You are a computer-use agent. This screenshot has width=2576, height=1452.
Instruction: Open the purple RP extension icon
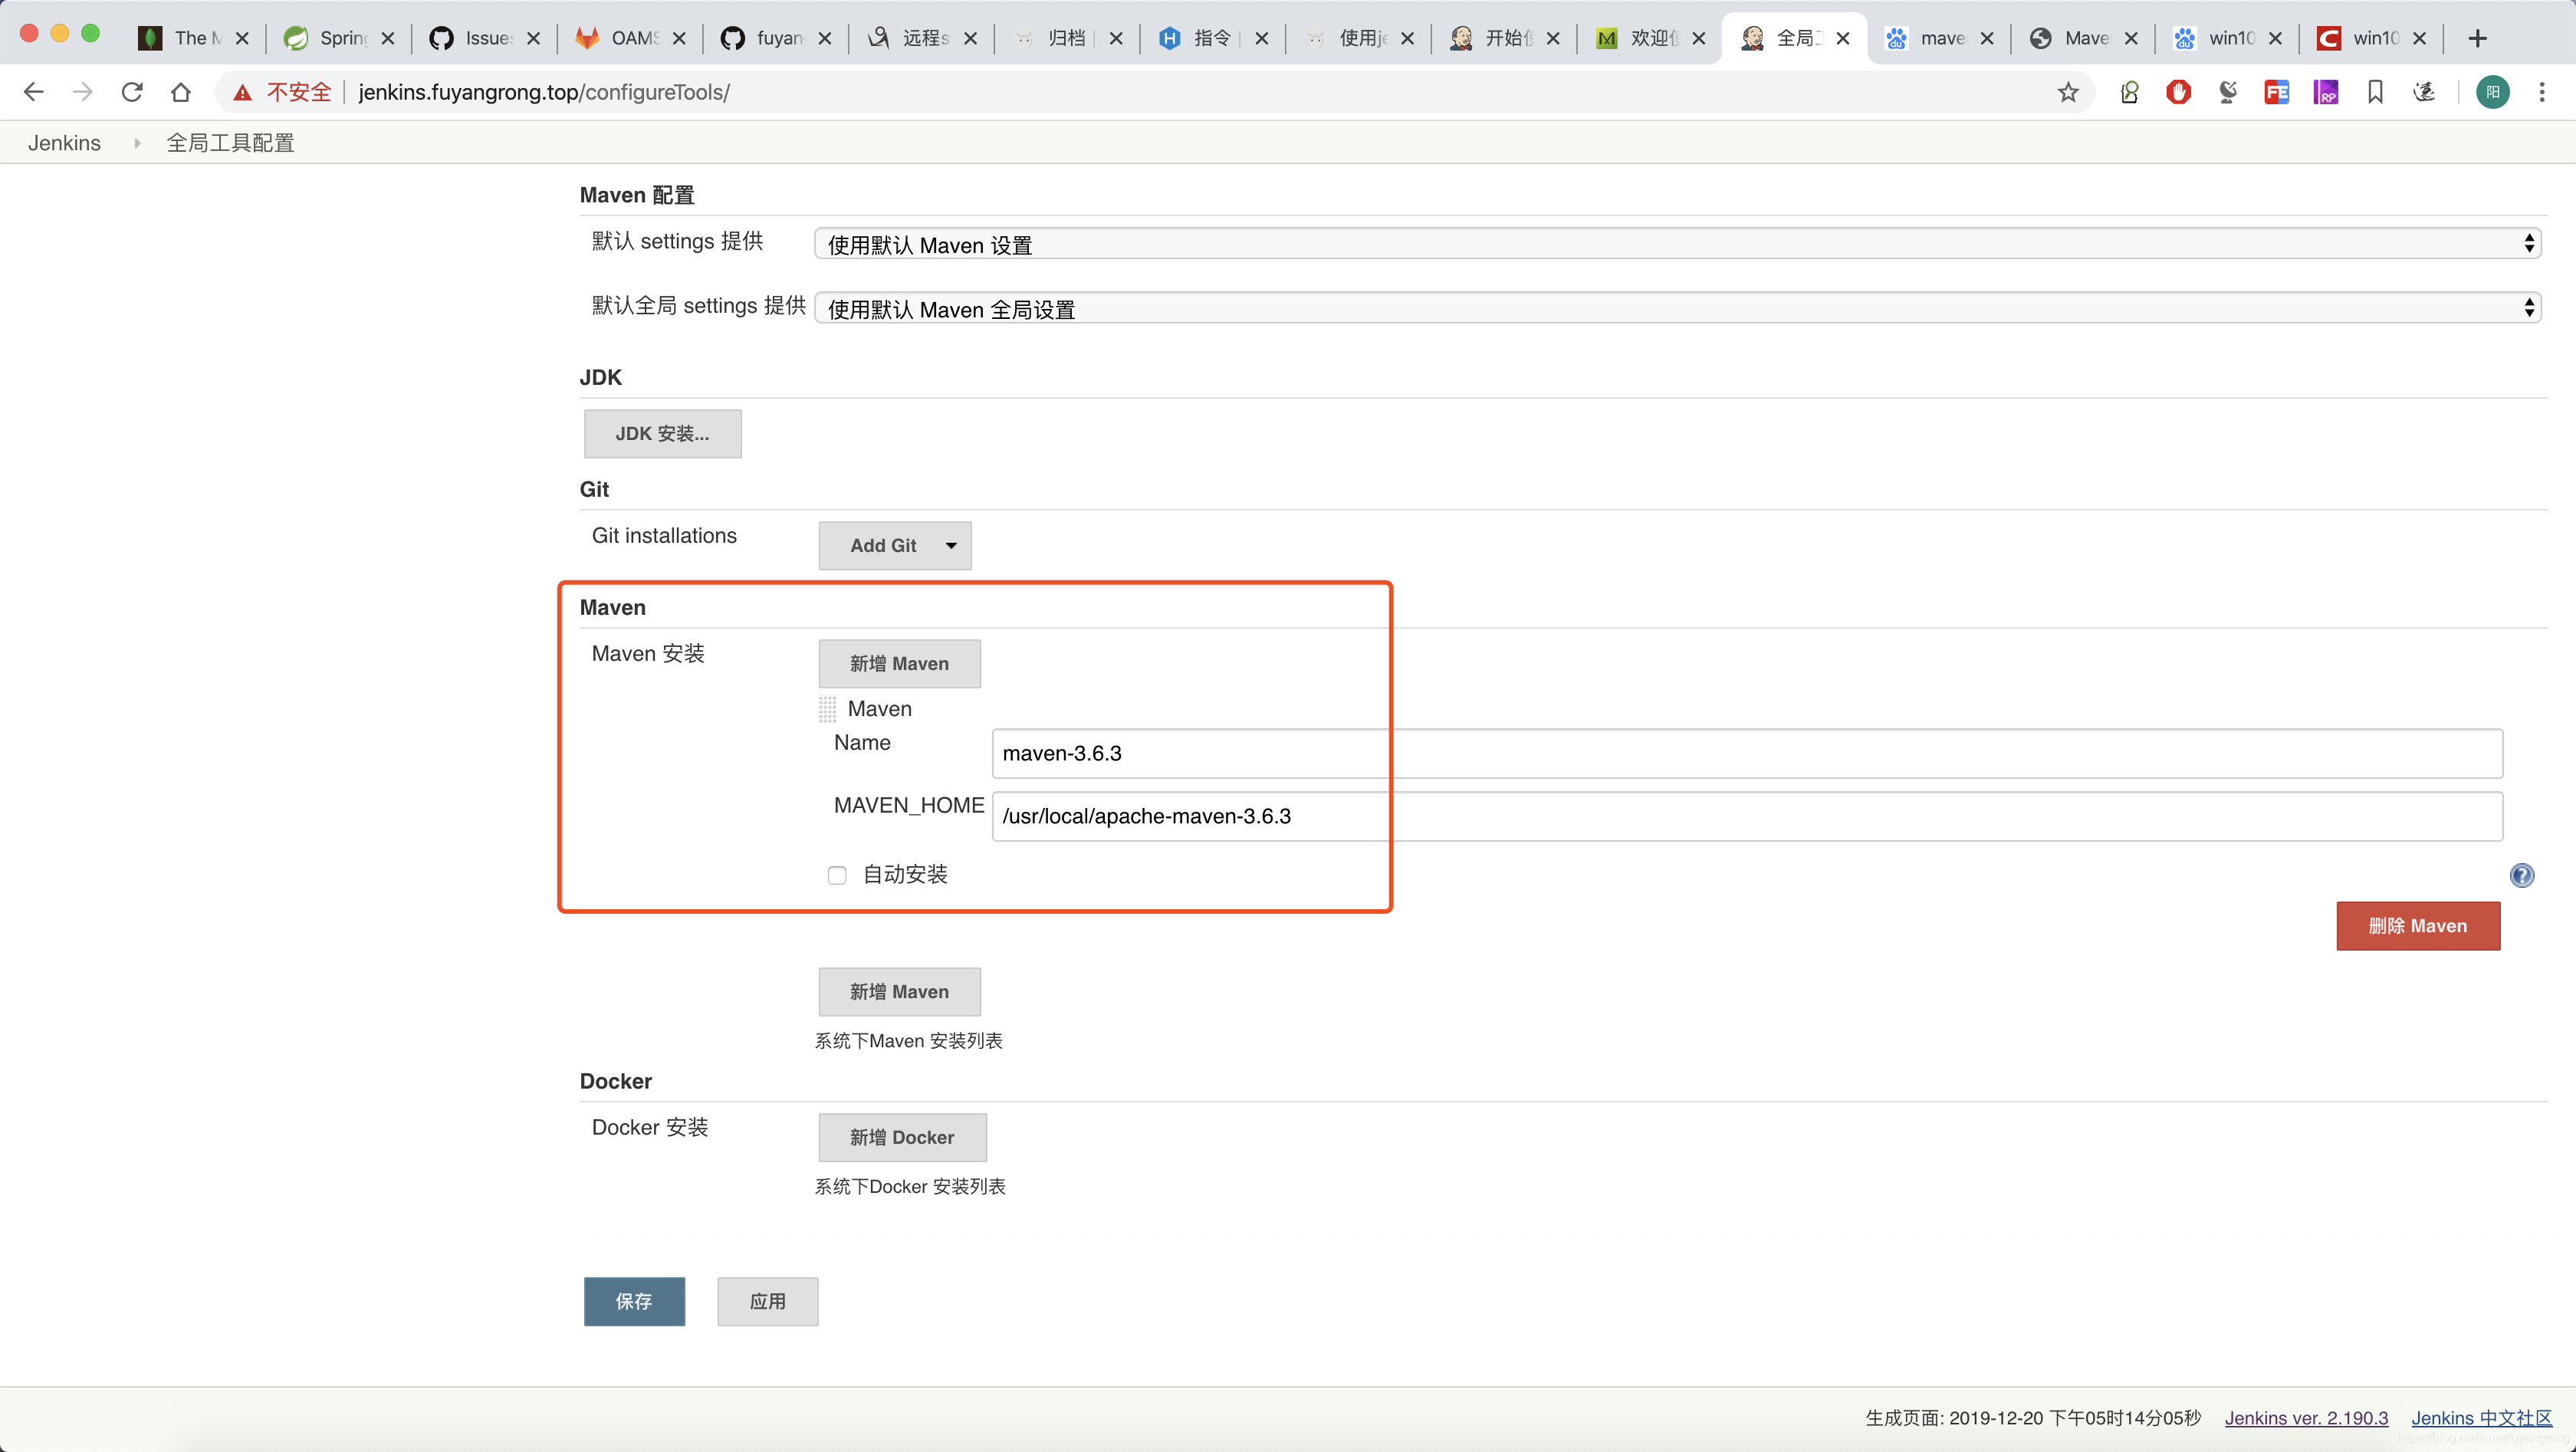[2326, 92]
